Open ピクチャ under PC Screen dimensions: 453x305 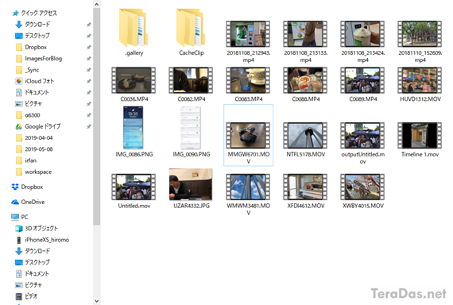tap(29, 285)
